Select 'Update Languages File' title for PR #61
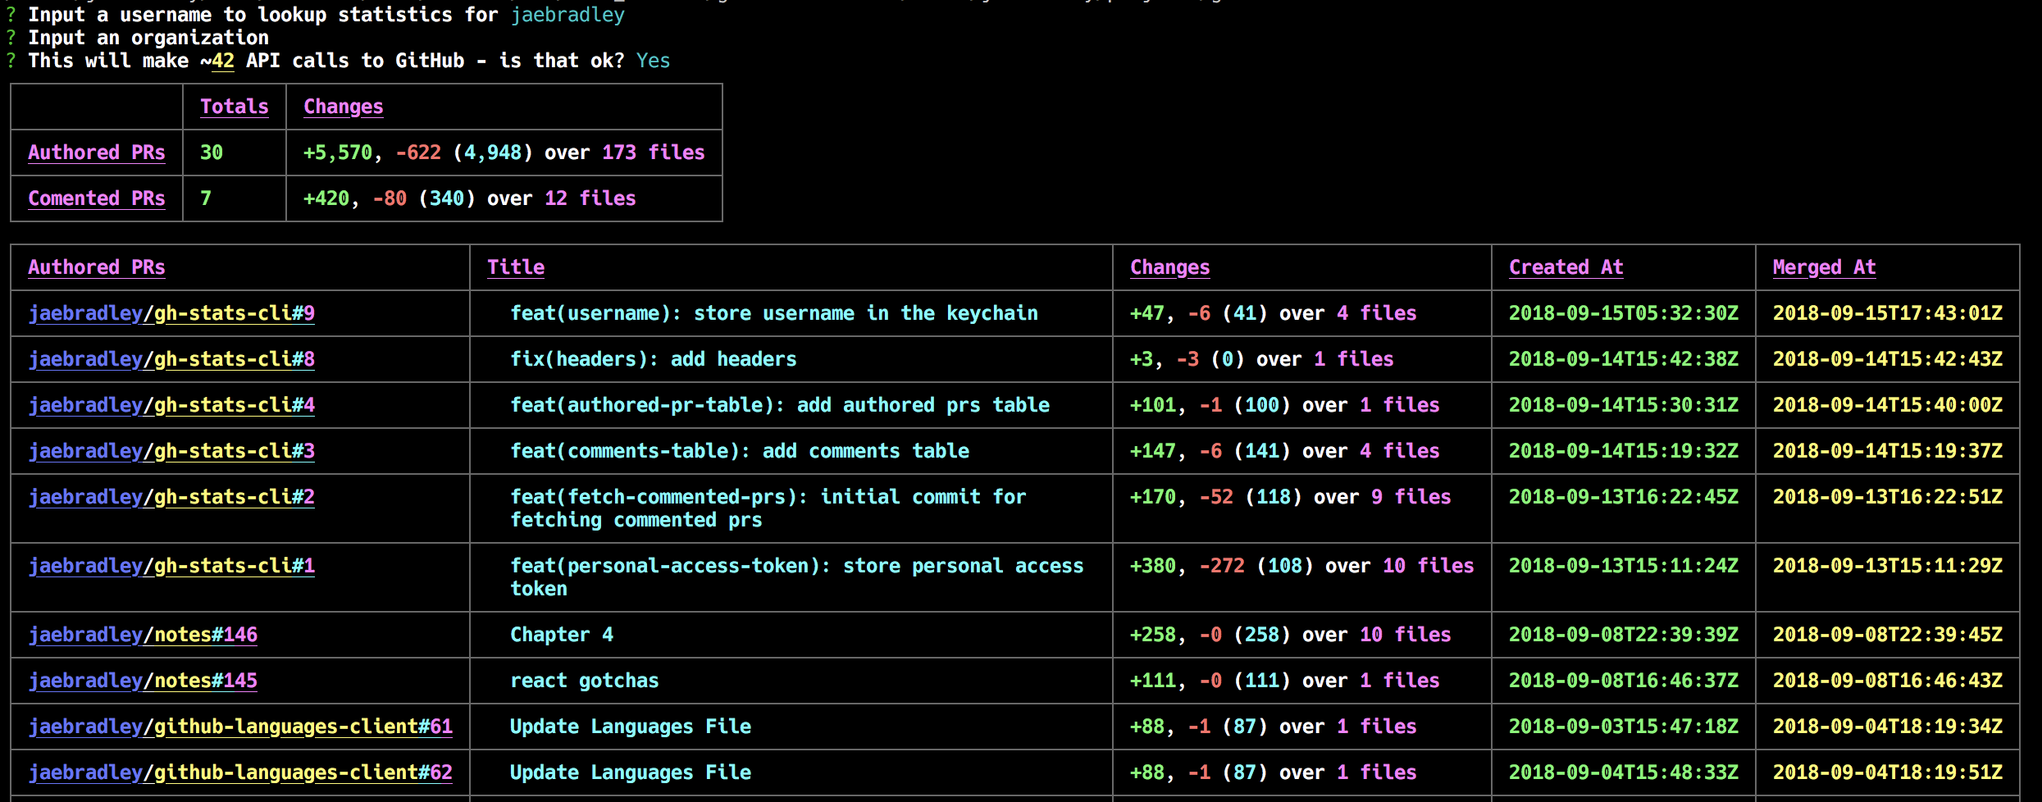Image resolution: width=2042 pixels, height=802 pixels. pos(631,727)
